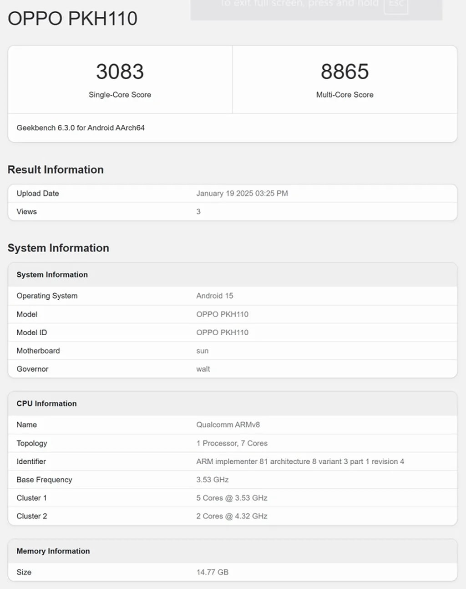The height and width of the screenshot is (589, 466).
Task: Click the System Information table header
Action: [52, 275]
